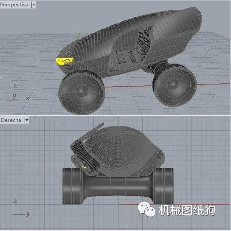231x231 pixels.
Task: Select the wheel axle in Derecha view
Action: [118, 186]
